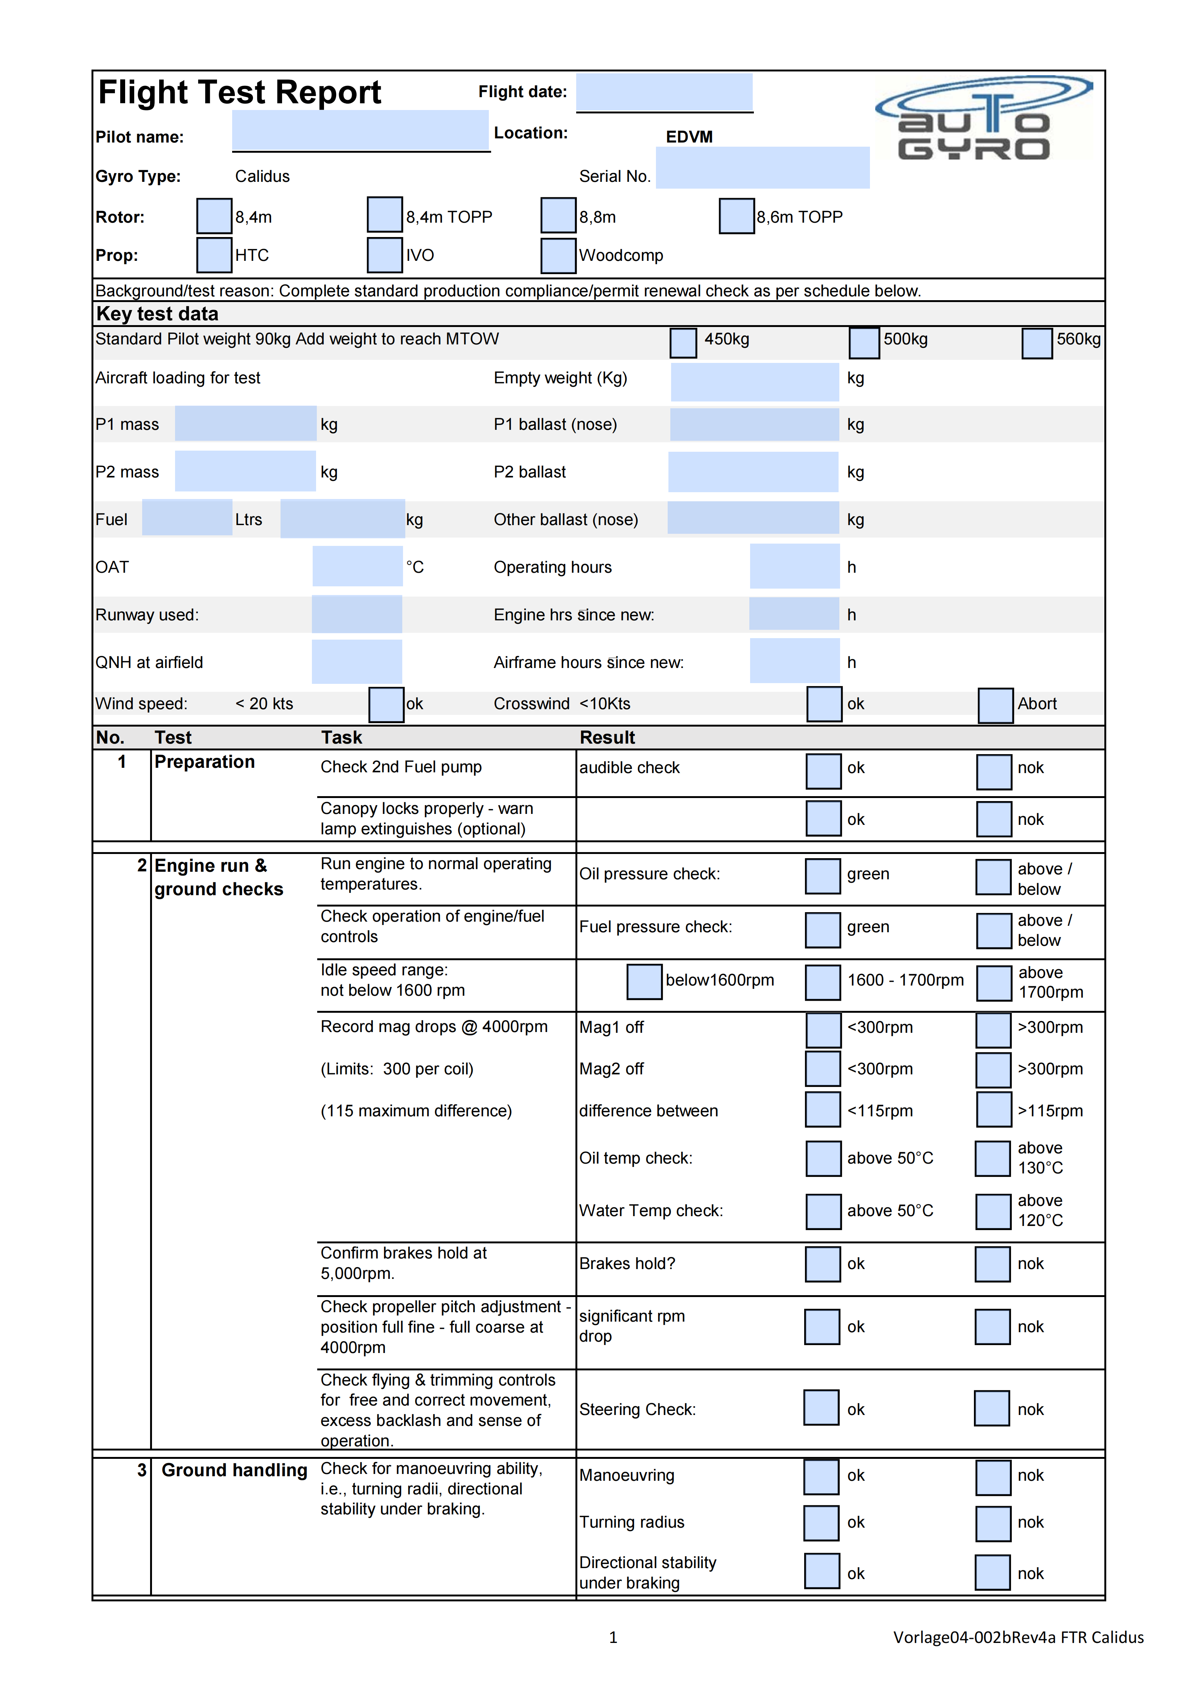
Task: Click the Runway used field
Action: tap(357, 614)
